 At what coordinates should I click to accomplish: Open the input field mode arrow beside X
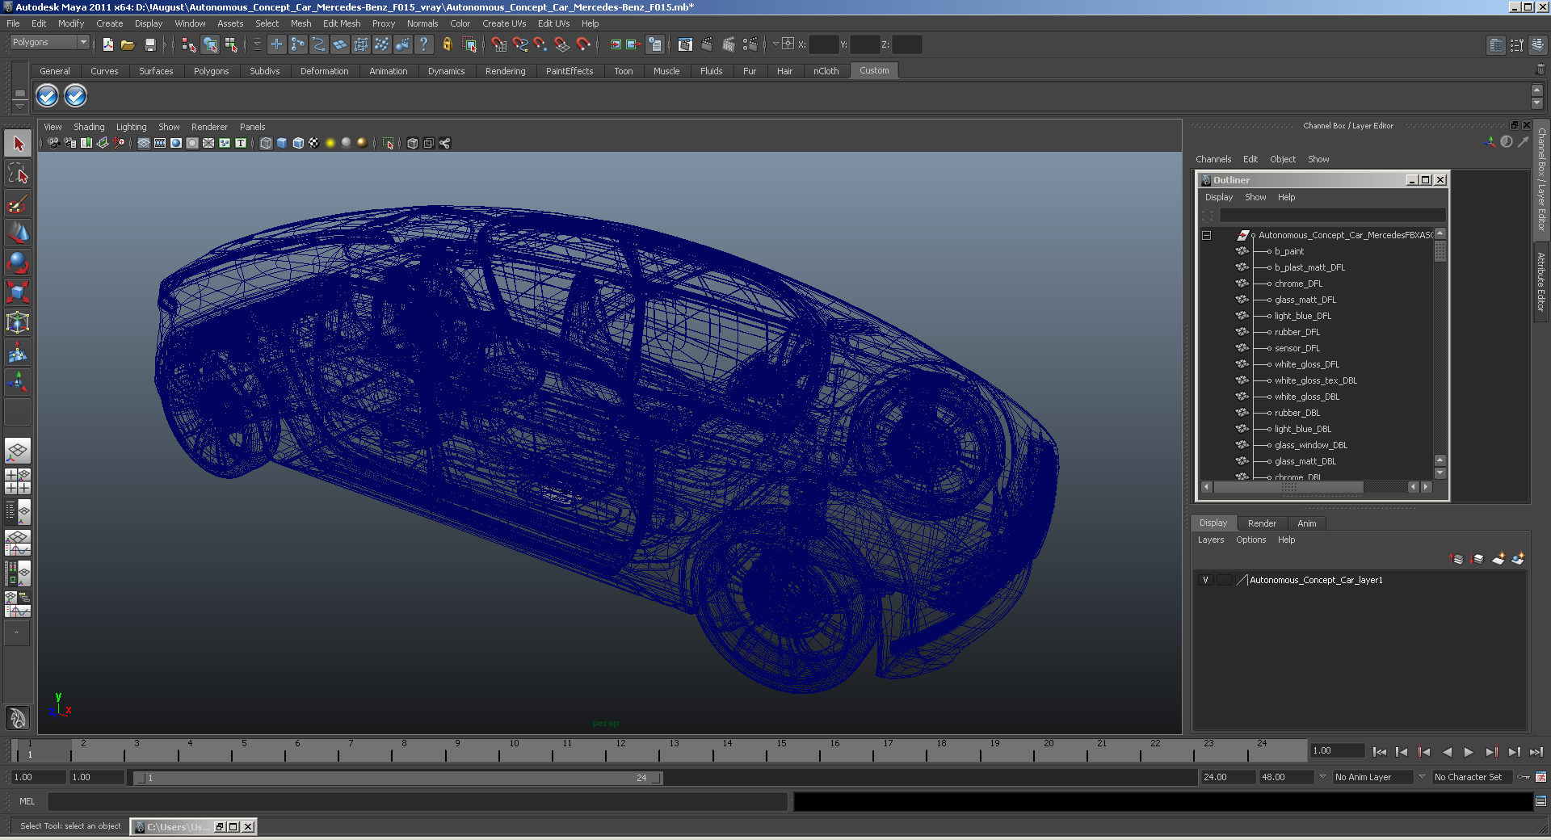click(775, 44)
